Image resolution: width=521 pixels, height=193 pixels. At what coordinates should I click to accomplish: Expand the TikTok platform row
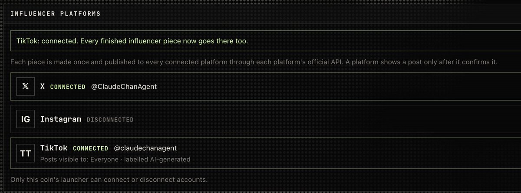[265, 153]
